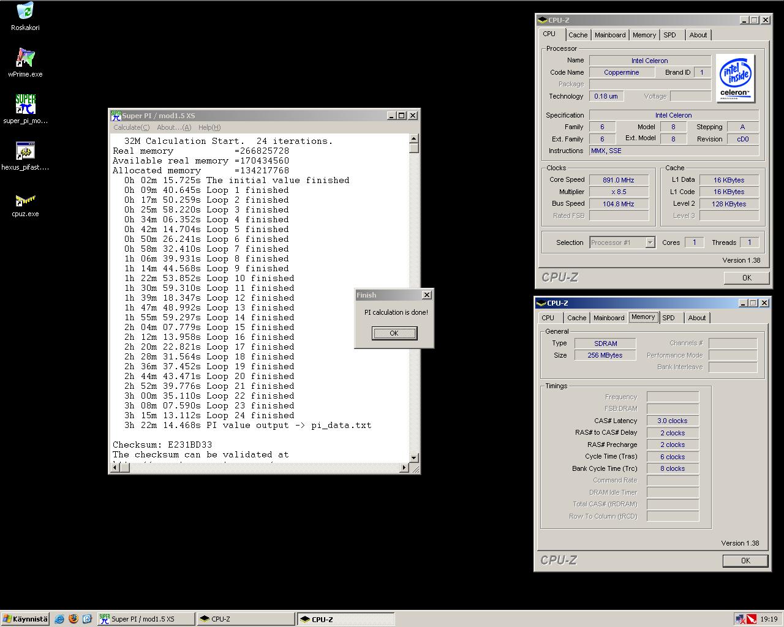Switch to Cache tab in lower CPU-Z
The width and height of the screenshot is (784, 627).
(576, 318)
